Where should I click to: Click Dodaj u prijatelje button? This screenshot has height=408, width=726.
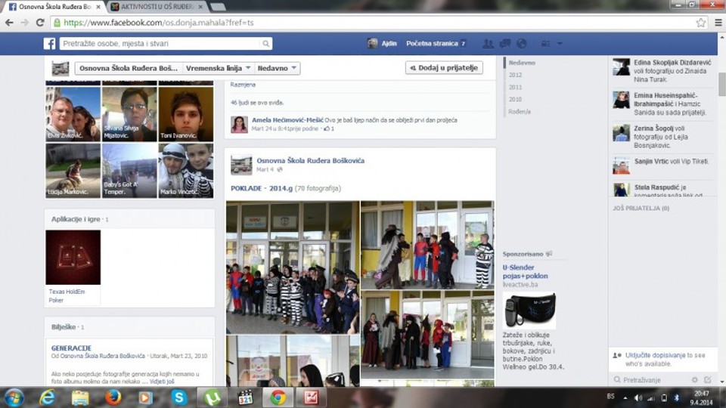444,67
